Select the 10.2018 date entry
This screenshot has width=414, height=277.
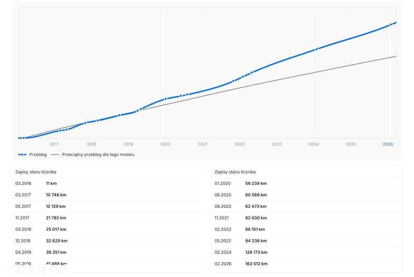(x=23, y=241)
